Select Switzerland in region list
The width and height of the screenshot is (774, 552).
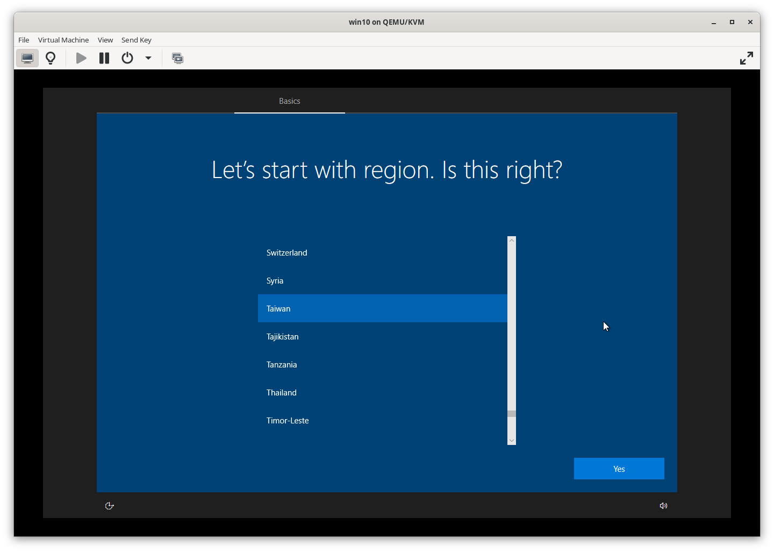[383, 253]
